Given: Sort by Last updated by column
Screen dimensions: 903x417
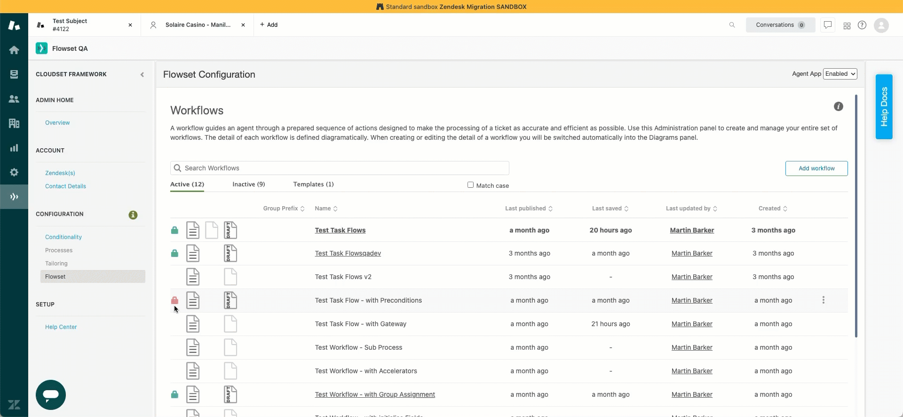Looking at the screenshot, I should (691, 208).
